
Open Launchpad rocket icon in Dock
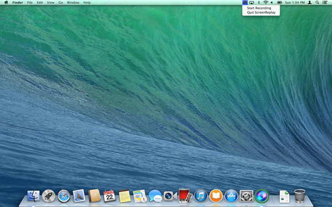pos(49,196)
